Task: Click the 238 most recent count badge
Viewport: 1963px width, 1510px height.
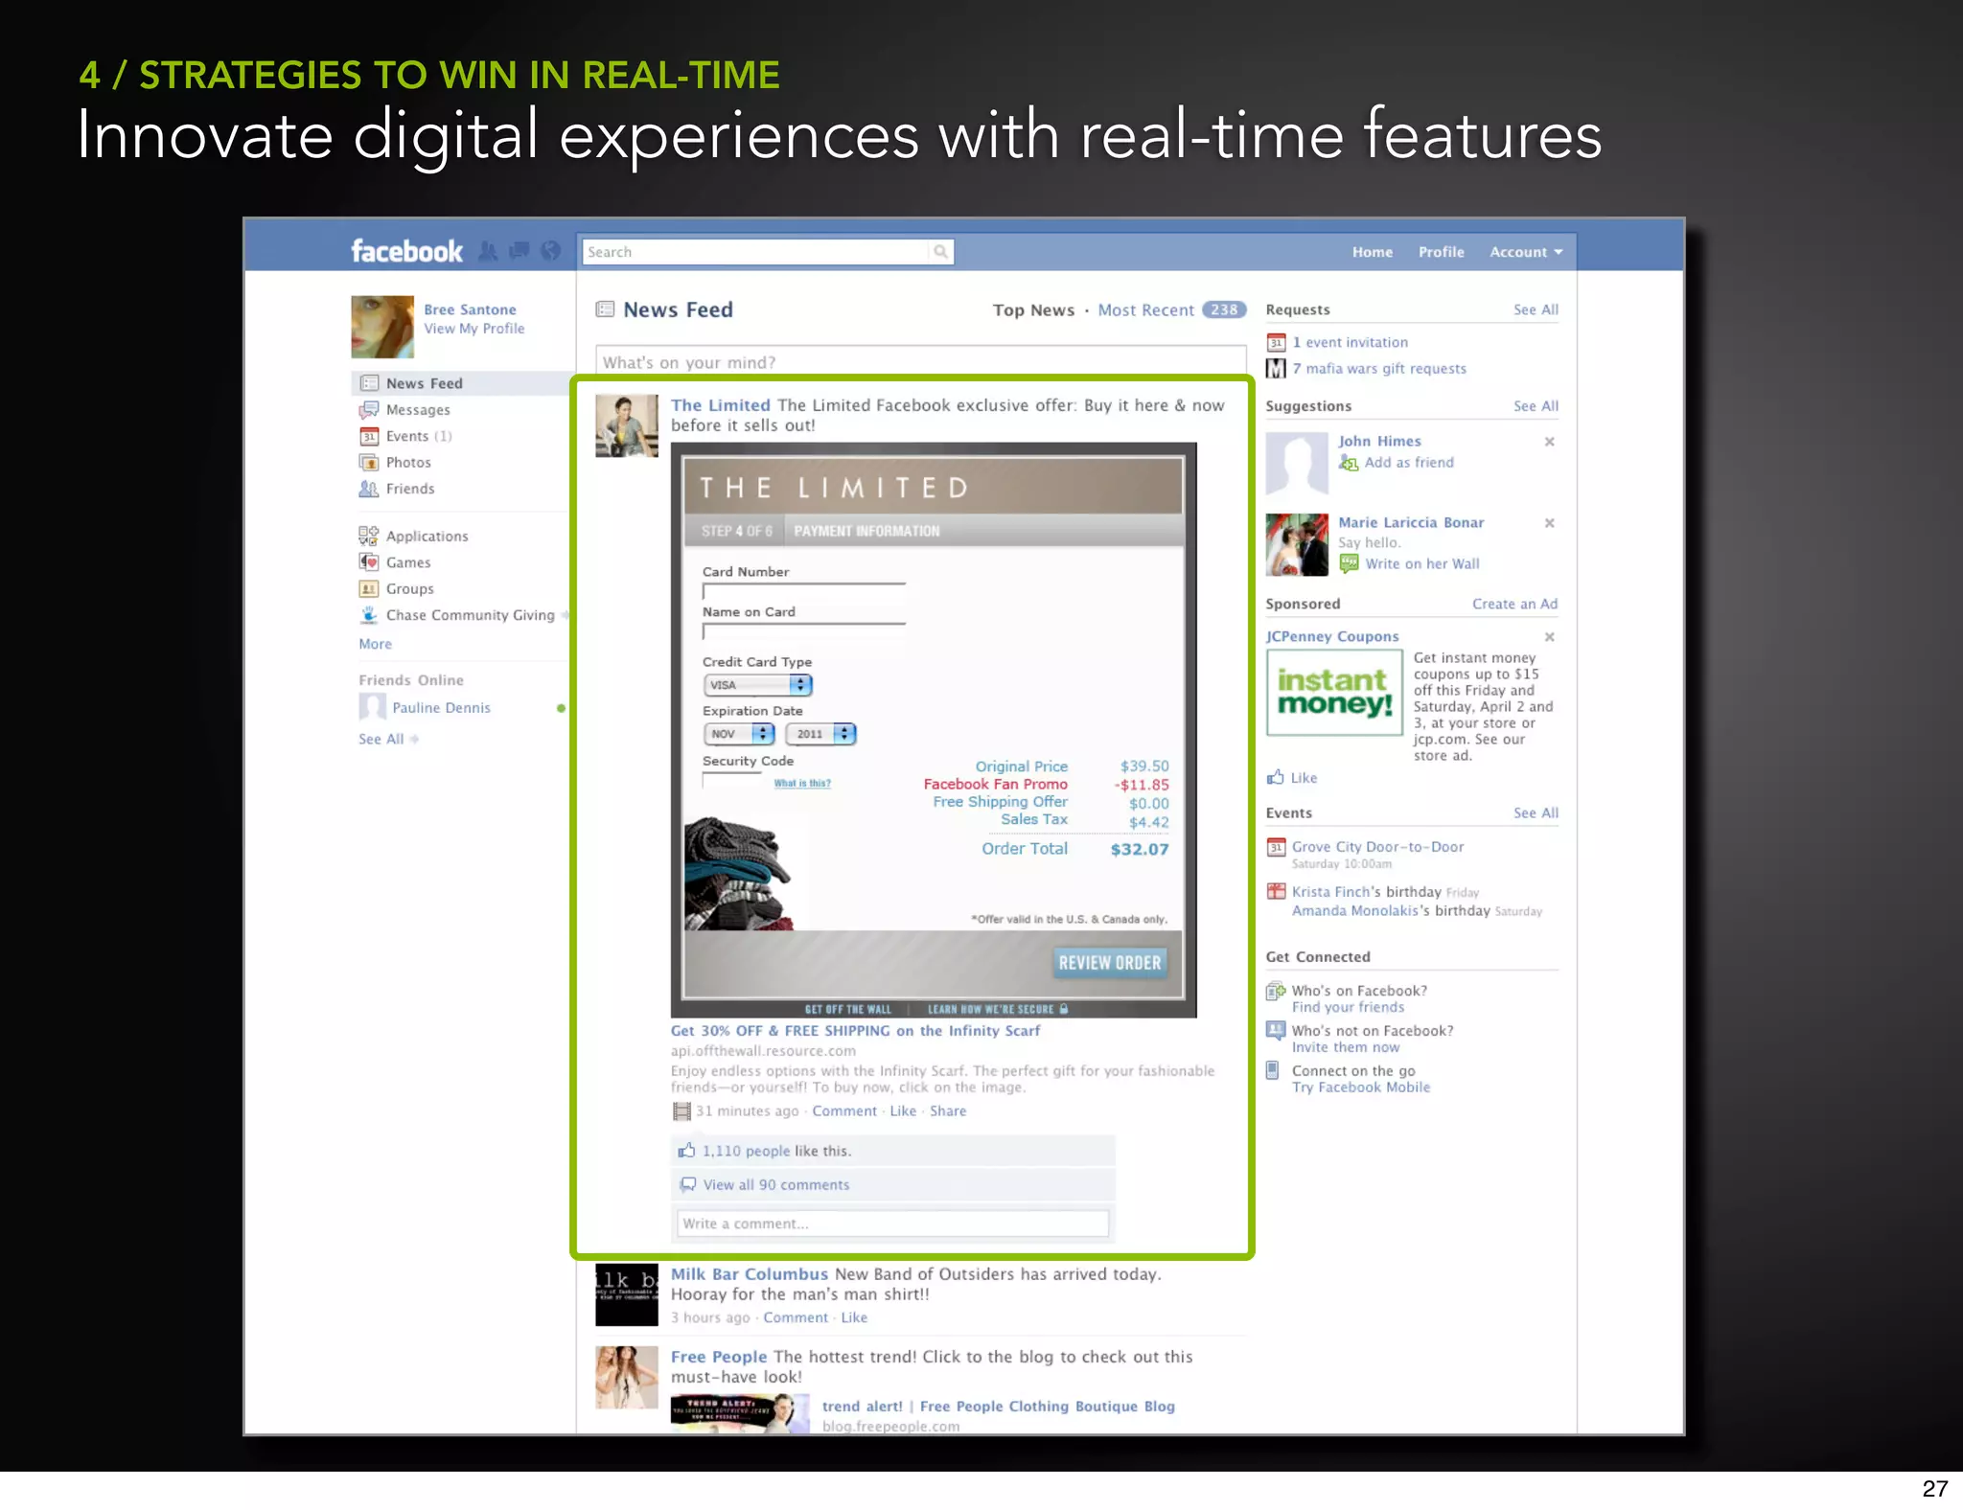Action: [1224, 309]
